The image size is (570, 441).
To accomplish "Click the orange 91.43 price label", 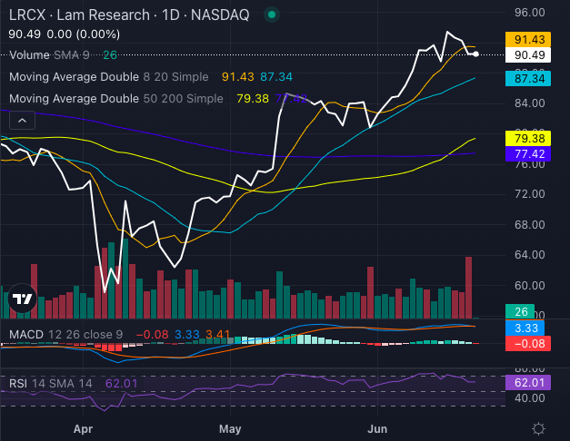I will click(x=528, y=39).
